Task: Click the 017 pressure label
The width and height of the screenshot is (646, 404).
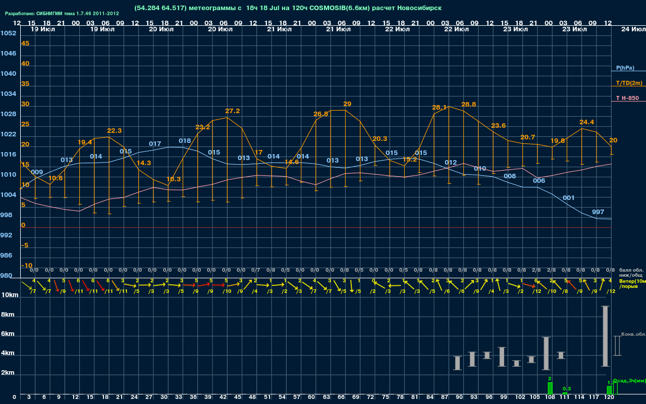Action: coord(155,143)
